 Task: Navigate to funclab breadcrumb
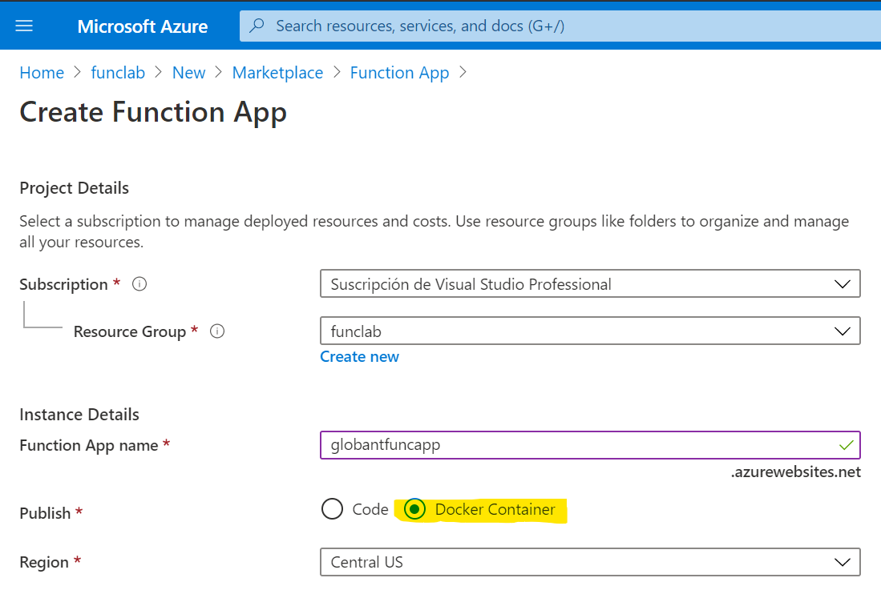click(118, 73)
